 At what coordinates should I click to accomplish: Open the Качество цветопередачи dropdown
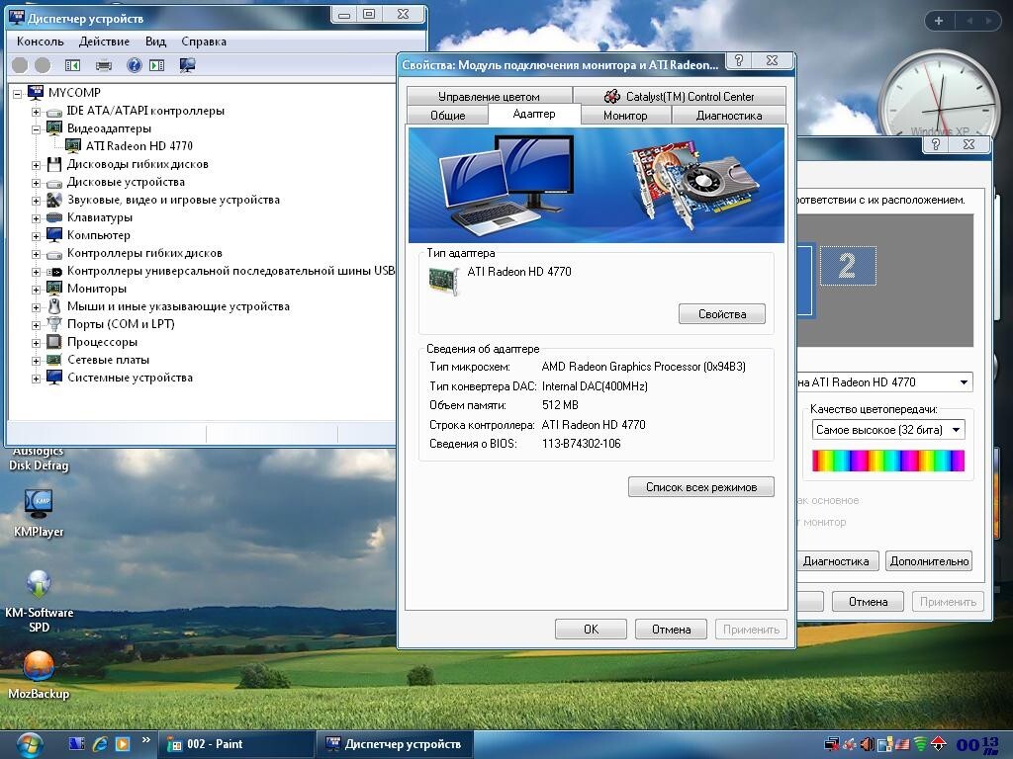(x=888, y=430)
